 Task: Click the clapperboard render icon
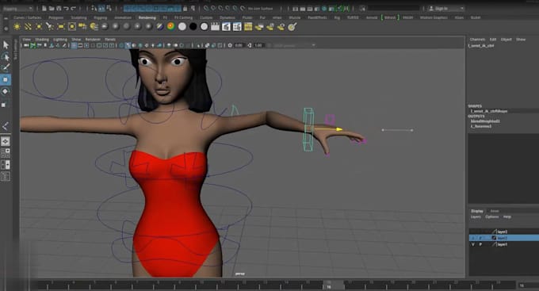(215, 26)
